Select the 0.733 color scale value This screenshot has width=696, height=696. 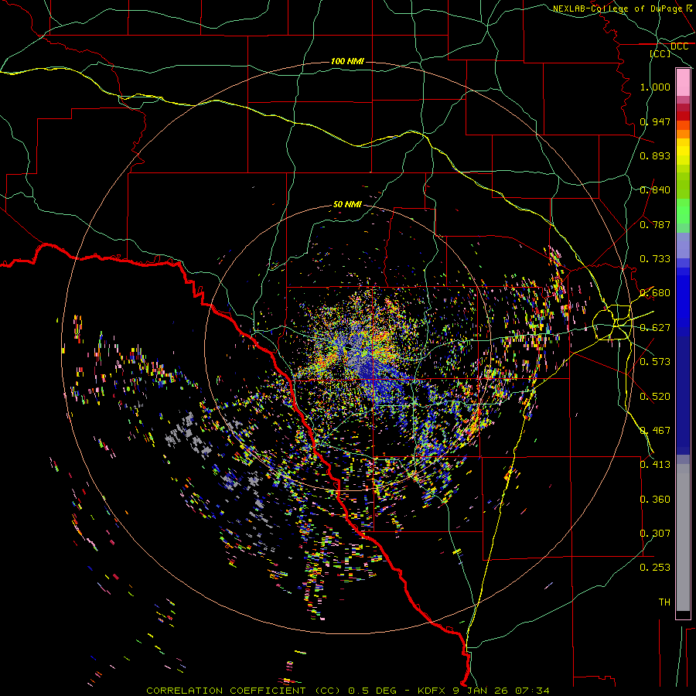(x=655, y=259)
